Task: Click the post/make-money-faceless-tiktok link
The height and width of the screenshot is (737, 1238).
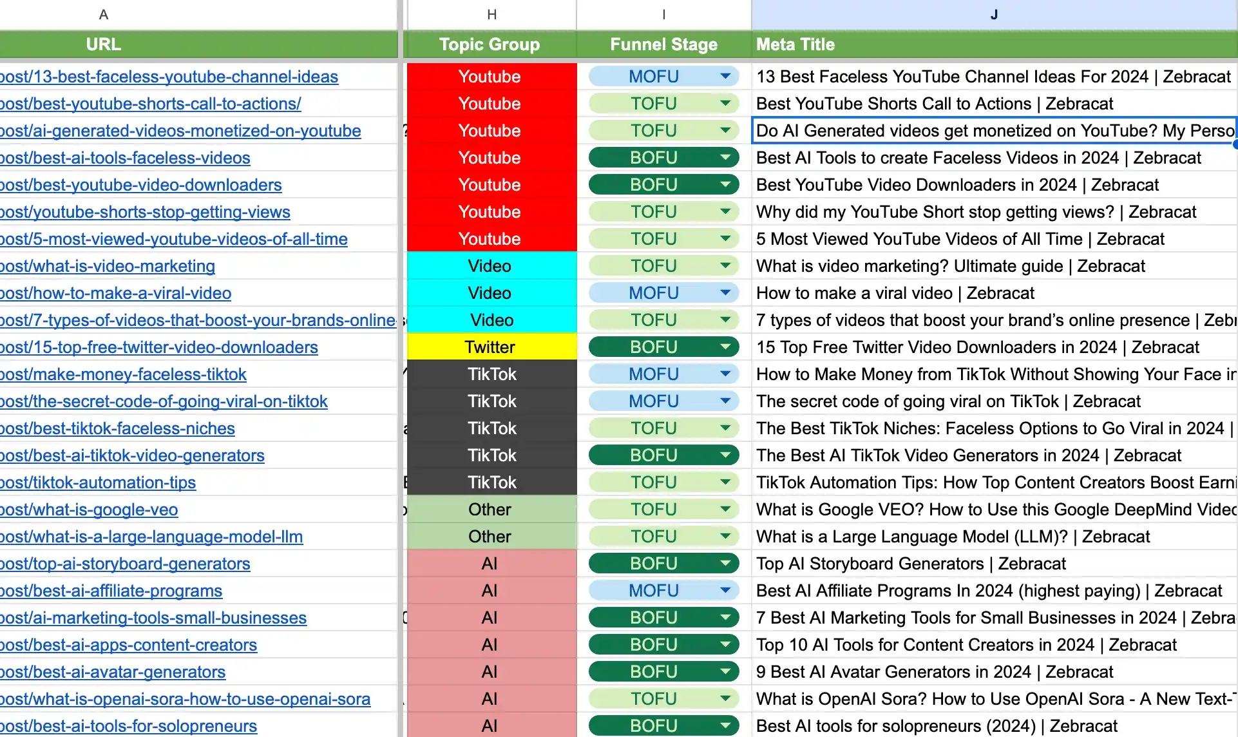Action: pyautogui.click(x=122, y=374)
